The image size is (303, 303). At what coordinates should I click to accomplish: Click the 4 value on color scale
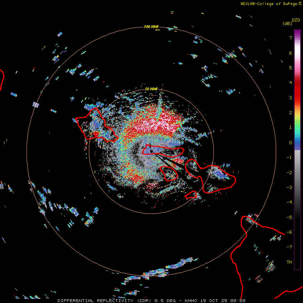click(x=291, y=83)
